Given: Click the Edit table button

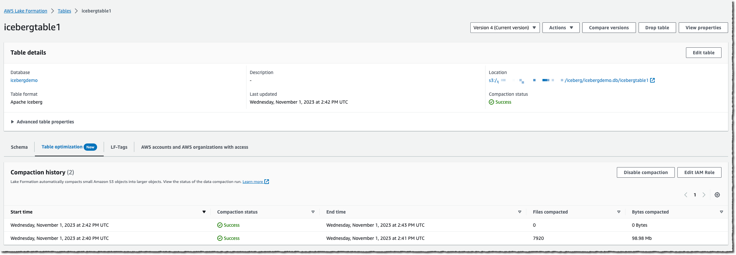Looking at the screenshot, I should [703, 53].
